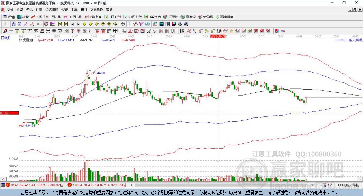The image size is (363, 196).
Task: Expand the 日 period dropdown arrow
Action: [9, 24]
